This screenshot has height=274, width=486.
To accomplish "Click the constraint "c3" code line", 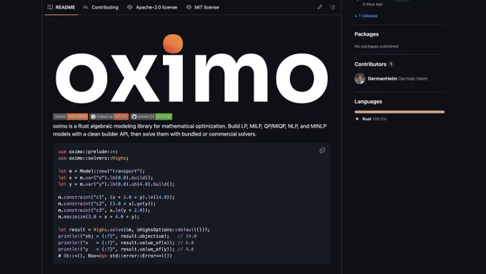I will pyautogui.click(x=104, y=210).
